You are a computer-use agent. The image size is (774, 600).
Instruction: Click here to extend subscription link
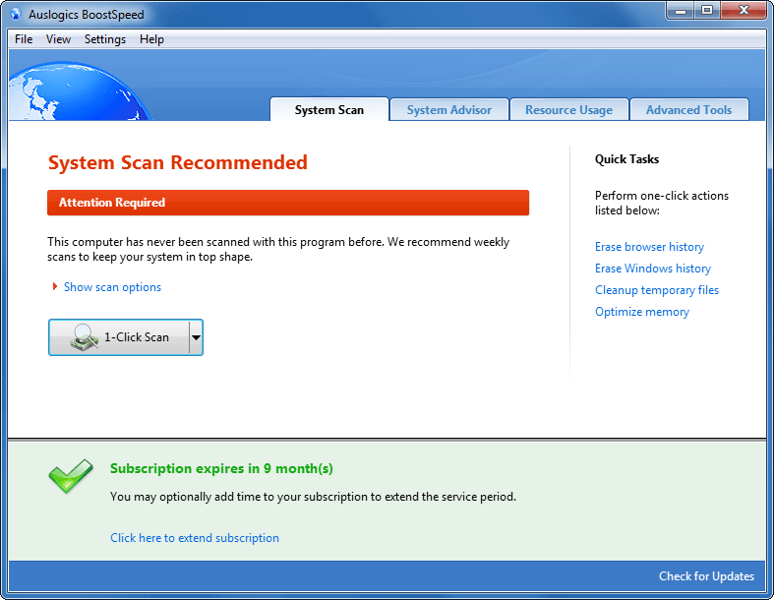click(x=195, y=538)
